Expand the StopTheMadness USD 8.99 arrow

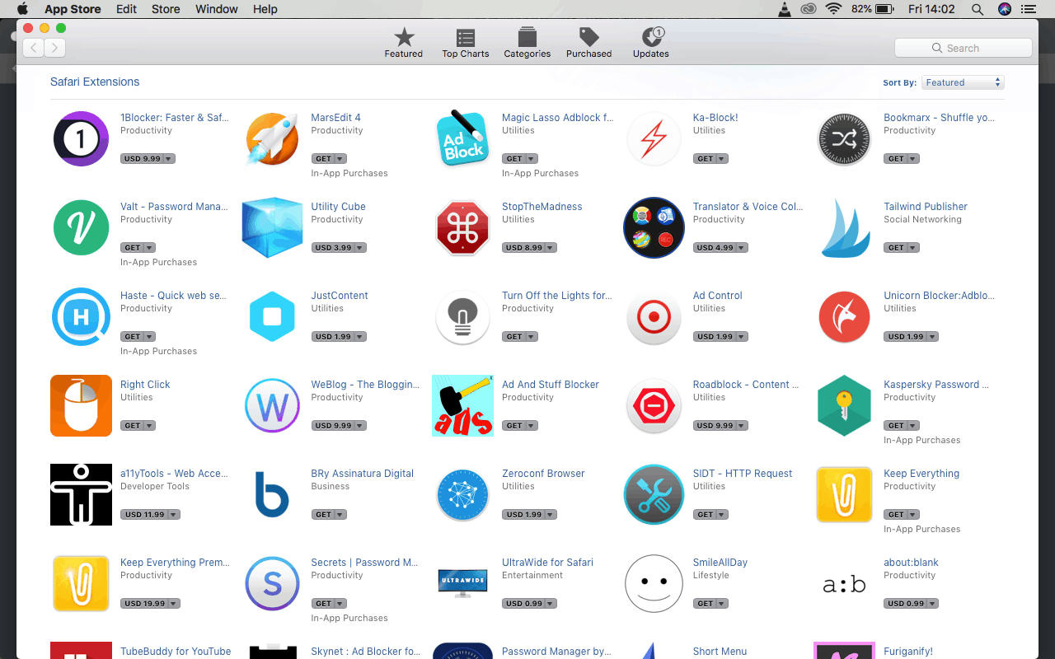pos(551,248)
